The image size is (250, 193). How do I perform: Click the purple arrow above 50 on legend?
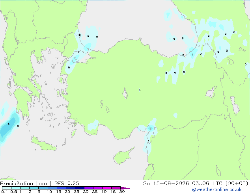125,188
